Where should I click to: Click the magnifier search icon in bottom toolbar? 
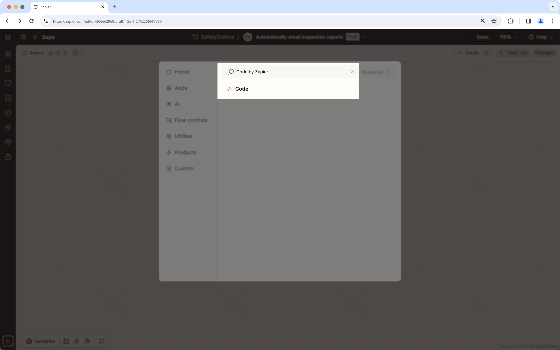click(x=102, y=341)
